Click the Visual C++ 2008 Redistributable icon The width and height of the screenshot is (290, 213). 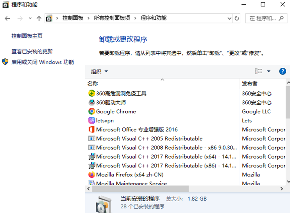[92, 148]
